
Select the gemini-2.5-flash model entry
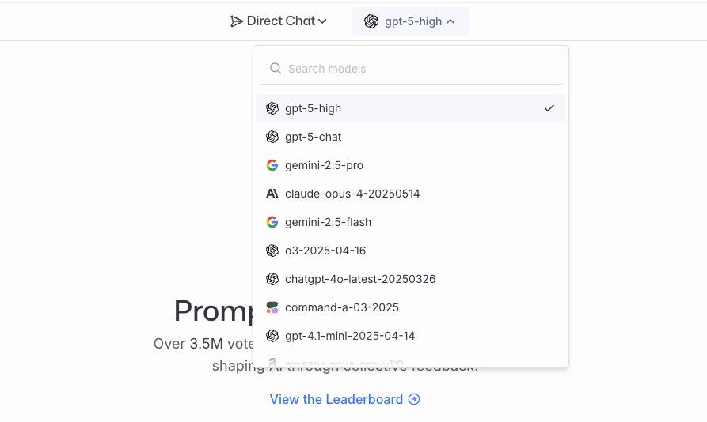(411, 222)
